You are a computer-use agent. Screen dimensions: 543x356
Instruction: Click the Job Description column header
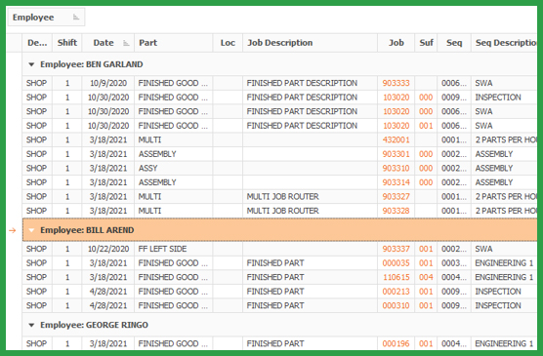(x=310, y=43)
